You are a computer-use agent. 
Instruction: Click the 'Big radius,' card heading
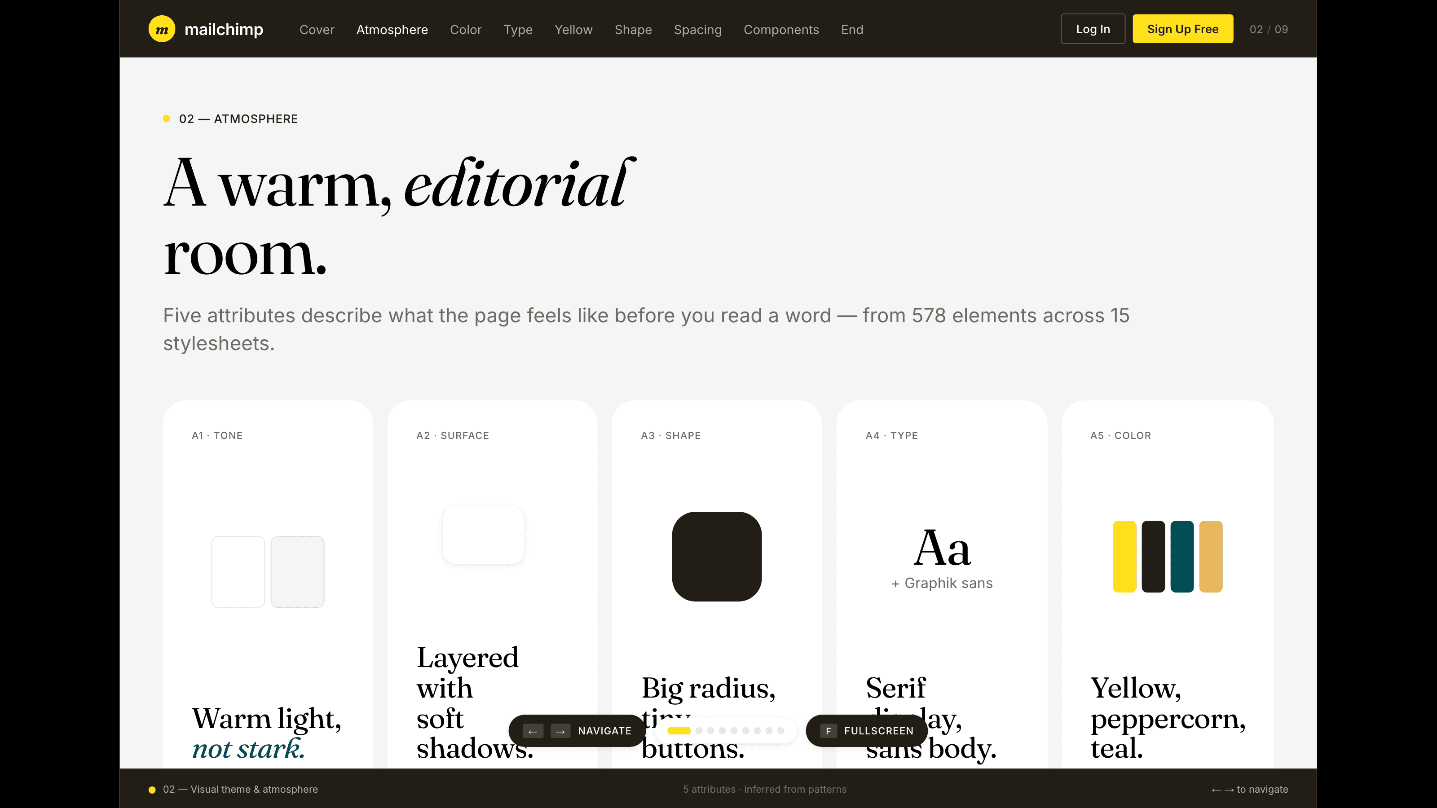[x=709, y=688]
